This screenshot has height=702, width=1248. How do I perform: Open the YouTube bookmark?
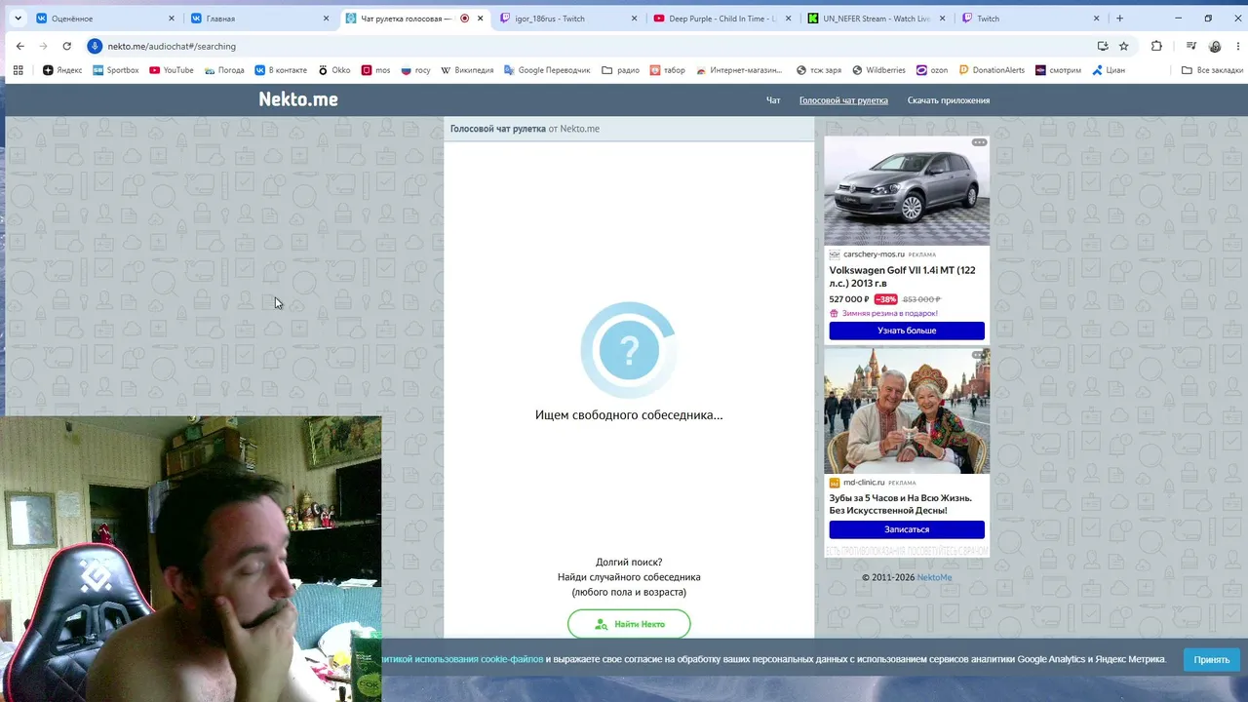click(x=172, y=70)
